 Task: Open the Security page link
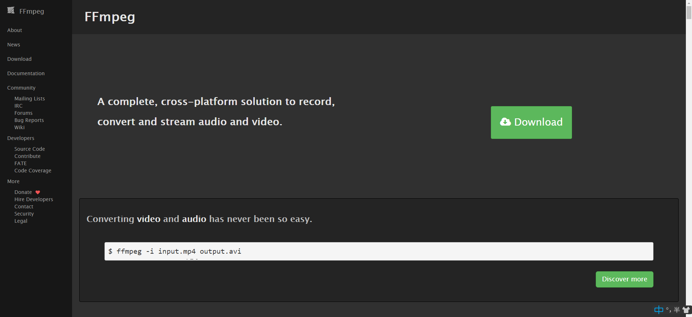[x=24, y=214]
